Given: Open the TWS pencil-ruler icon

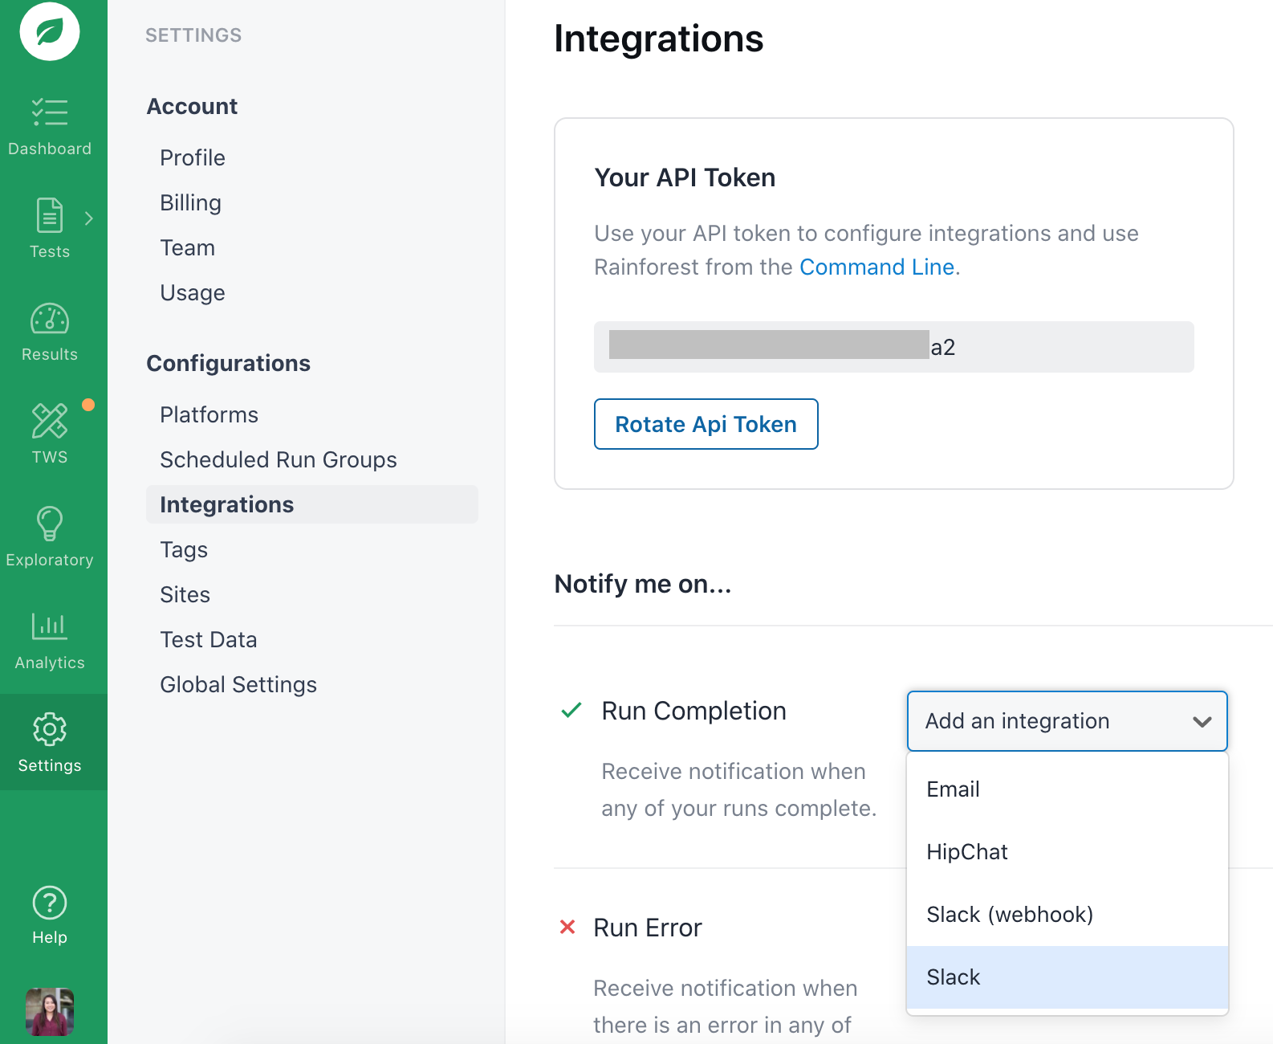Looking at the screenshot, I should pyautogui.click(x=50, y=421).
